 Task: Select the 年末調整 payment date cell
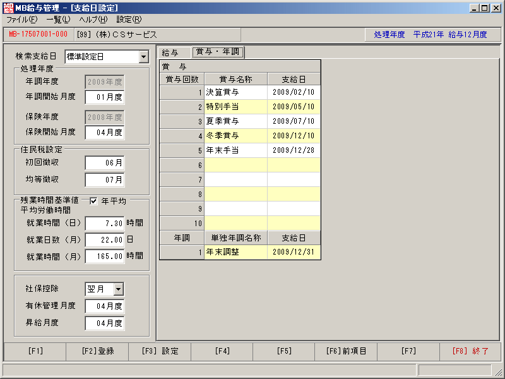tap(294, 252)
